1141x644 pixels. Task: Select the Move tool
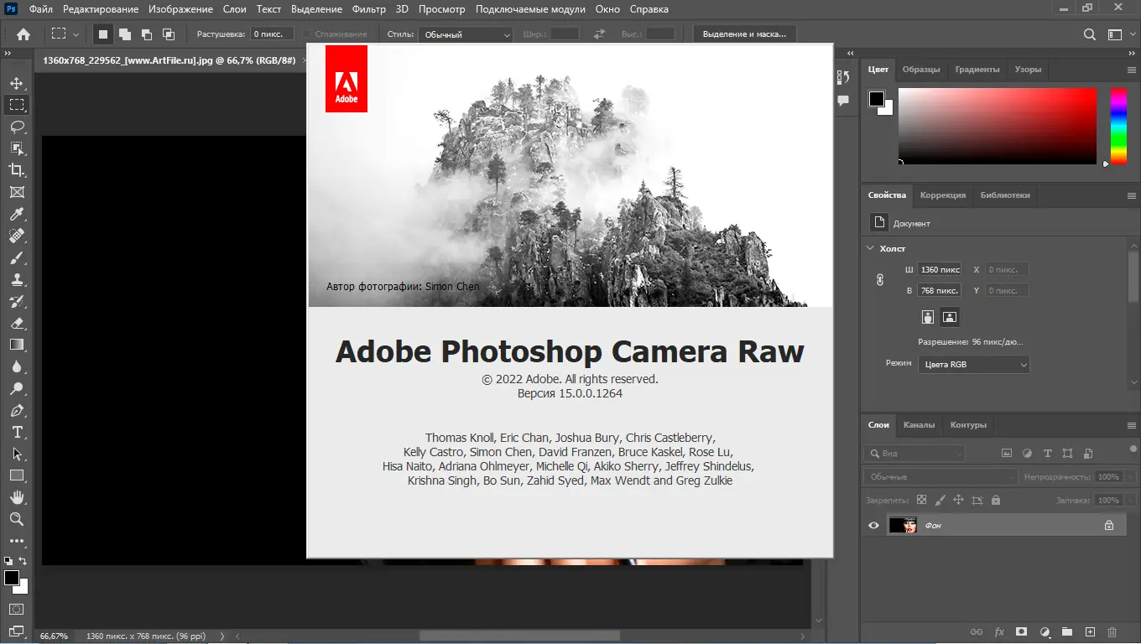click(x=17, y=83)
